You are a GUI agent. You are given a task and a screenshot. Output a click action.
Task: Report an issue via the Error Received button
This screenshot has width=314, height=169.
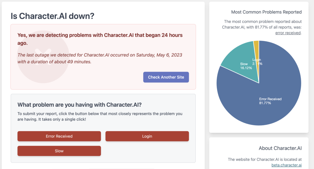click(59, 136)
